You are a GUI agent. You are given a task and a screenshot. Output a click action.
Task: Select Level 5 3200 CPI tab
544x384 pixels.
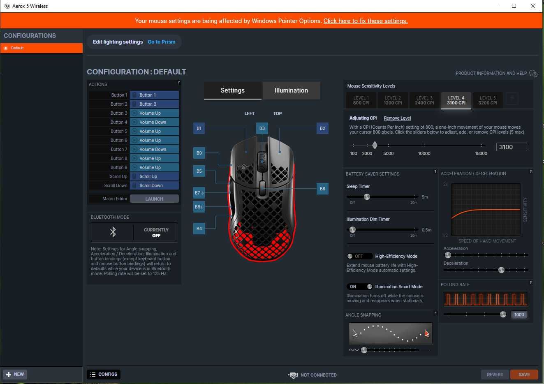click(x=488, y=100)
